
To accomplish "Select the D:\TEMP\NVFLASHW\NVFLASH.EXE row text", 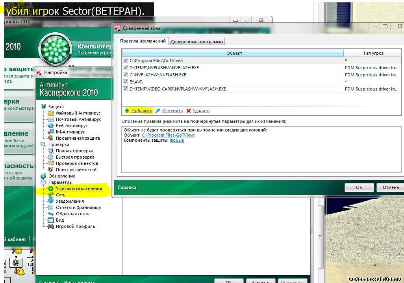I will [x=164, y=68].
